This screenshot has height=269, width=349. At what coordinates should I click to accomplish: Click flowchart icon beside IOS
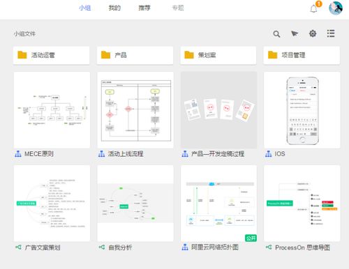(268, 154)
